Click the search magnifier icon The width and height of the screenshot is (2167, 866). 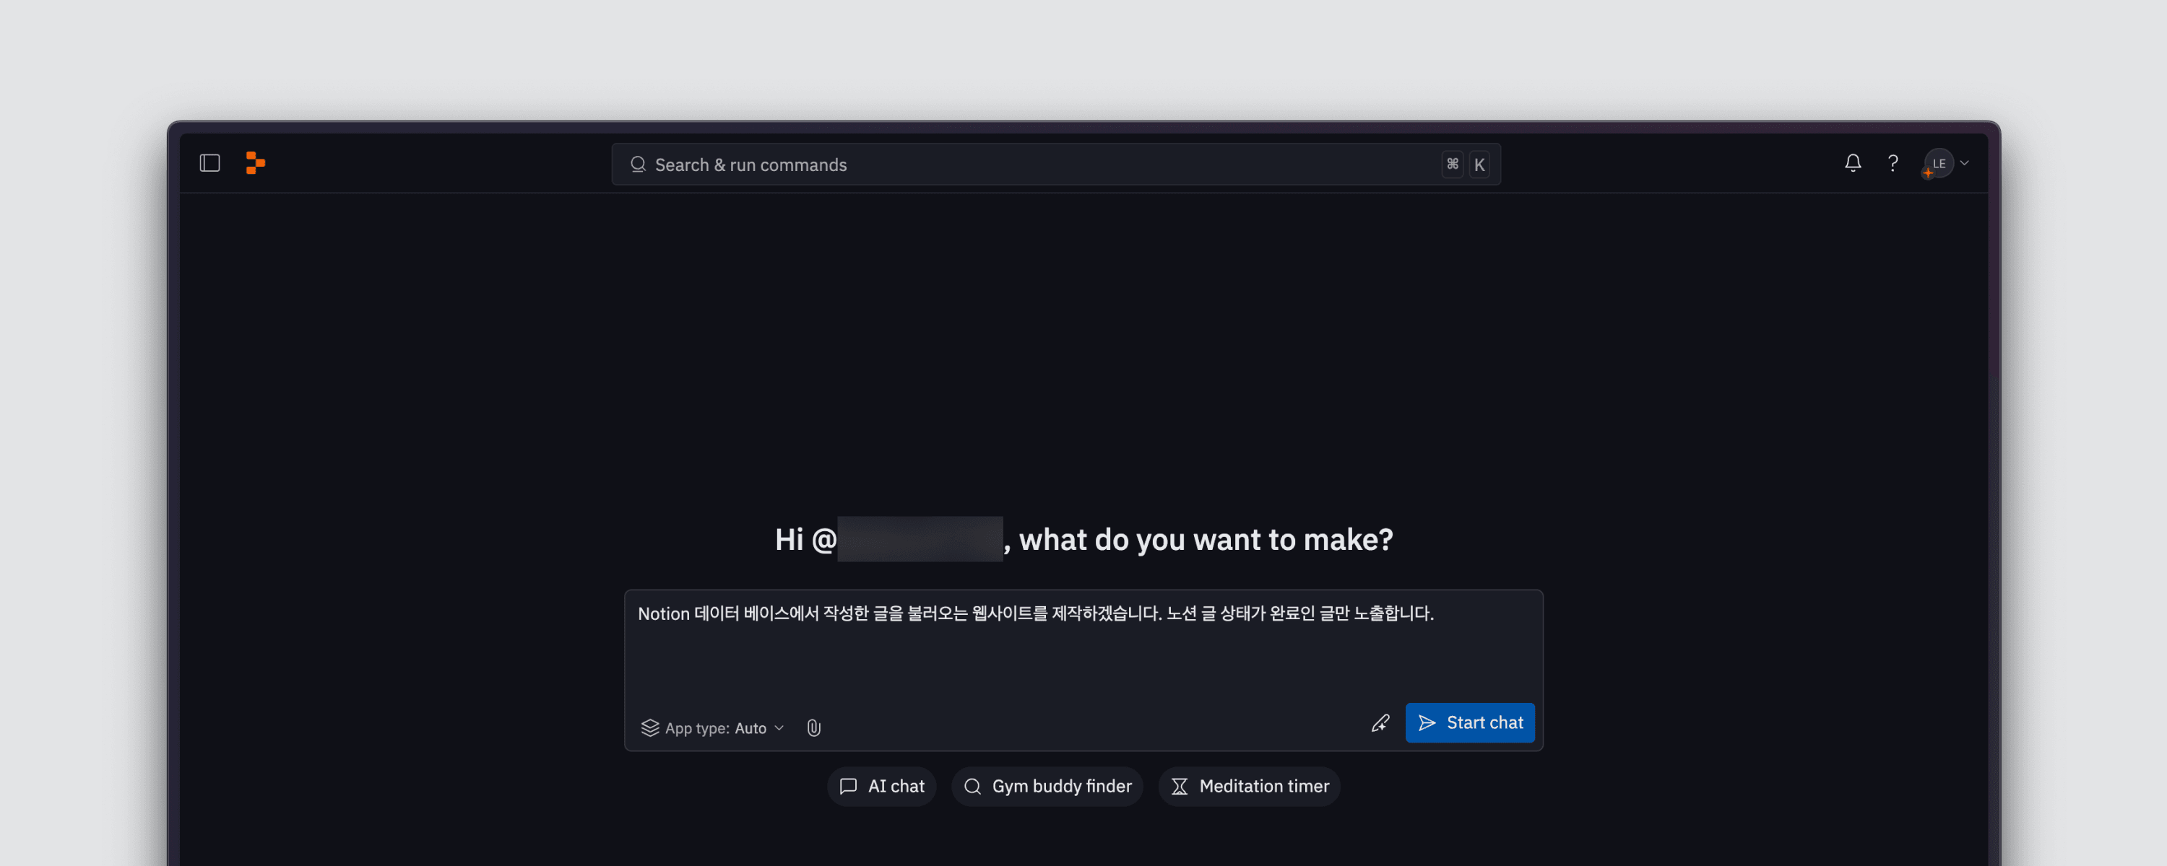click(638, 164)
